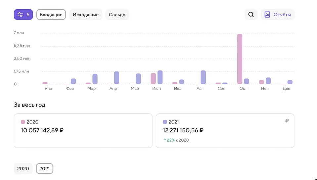The width and height of the screenshot is (317, 180).
Task: Open Отчёты reports with chart icon
Action: click(277, 15)
